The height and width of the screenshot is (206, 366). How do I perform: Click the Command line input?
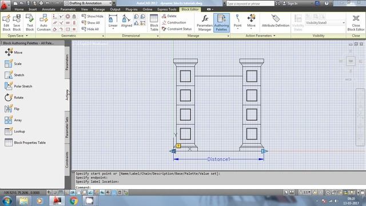click(x=220, y=187)
